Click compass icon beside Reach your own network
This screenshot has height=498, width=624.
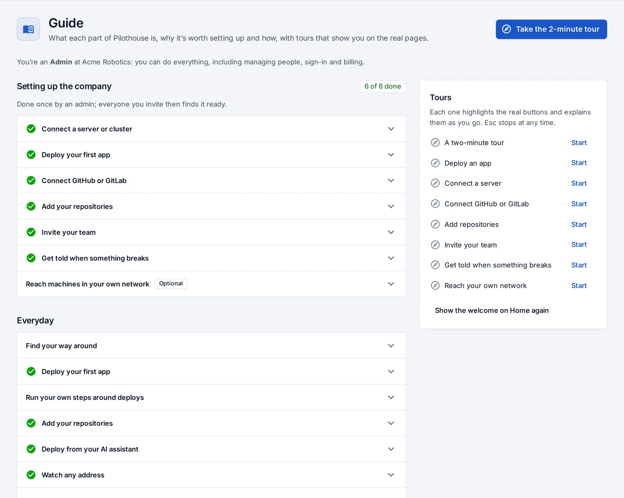click(435, 285)
